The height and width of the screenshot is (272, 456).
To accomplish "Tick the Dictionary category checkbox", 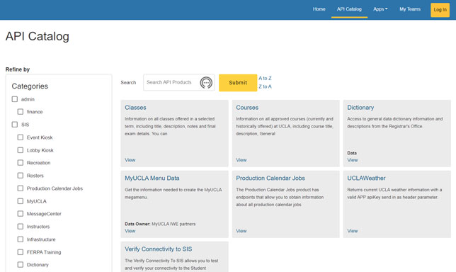I will pos(21,265).
